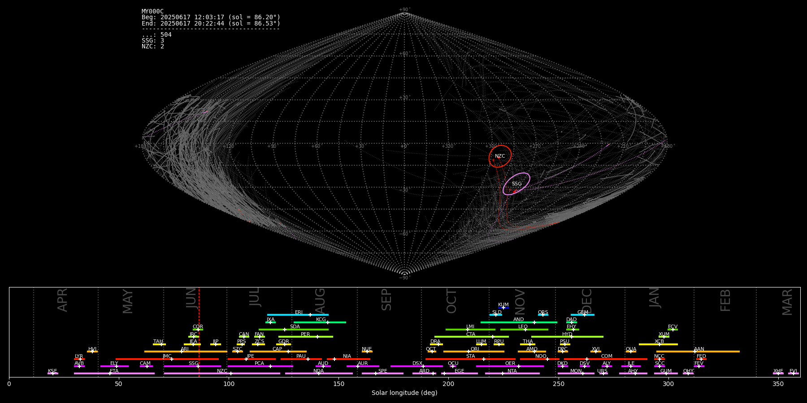Click the FEB month label in timeline
Screen dimensions: 807x403
pos(725,300)
